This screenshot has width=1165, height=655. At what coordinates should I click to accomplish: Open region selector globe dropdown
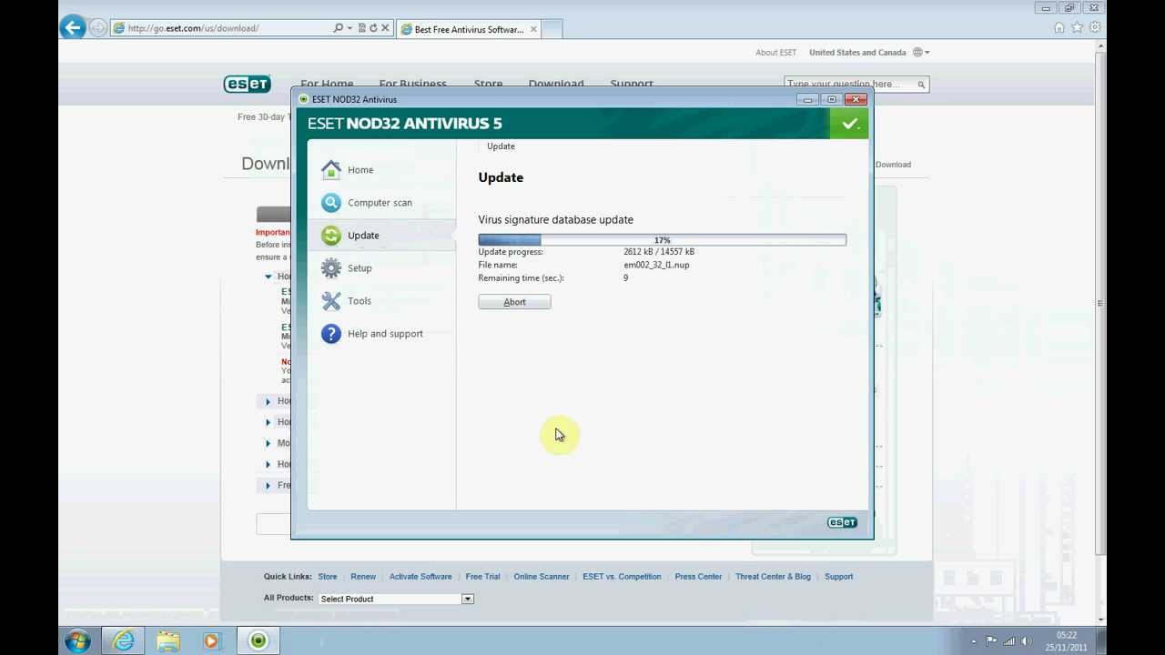click(921, 52)
